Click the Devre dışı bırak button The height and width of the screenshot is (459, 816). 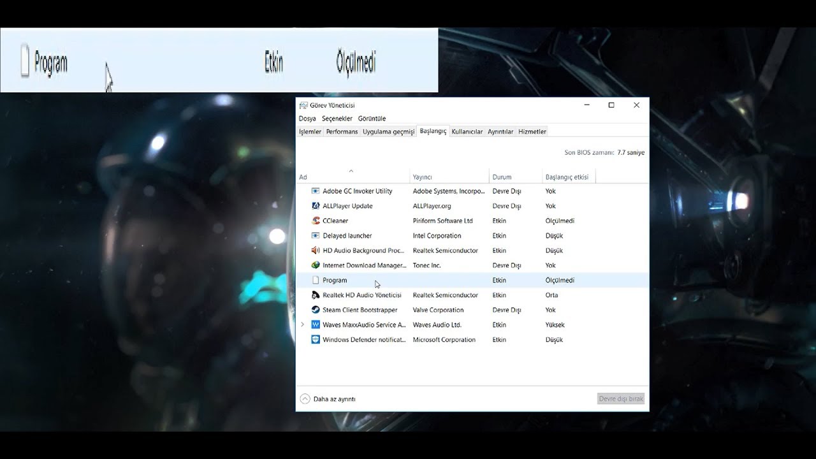pyautogui.click(x=621, y=399)
